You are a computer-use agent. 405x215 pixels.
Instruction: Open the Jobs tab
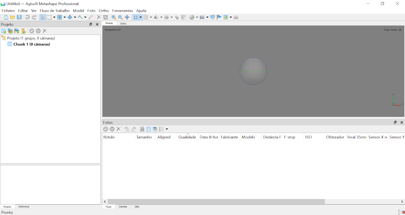[x=137, y=207]
